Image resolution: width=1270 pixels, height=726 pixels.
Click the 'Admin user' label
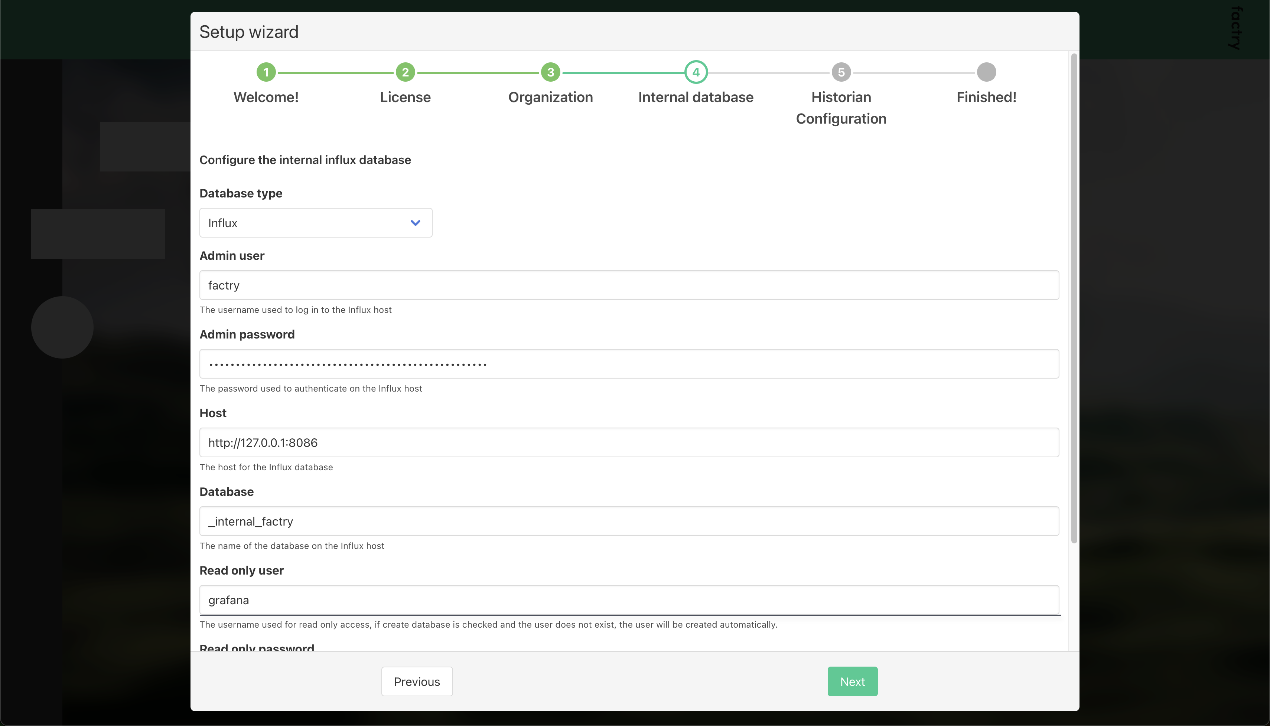(232, 256)
